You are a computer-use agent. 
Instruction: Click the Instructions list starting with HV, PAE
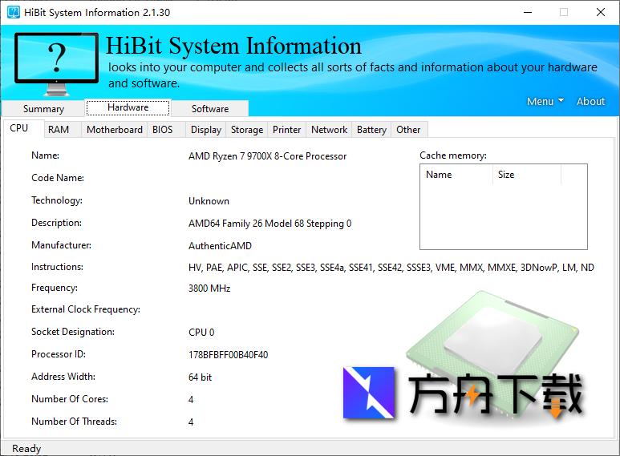pyautogui.click(x=391, y=268)
